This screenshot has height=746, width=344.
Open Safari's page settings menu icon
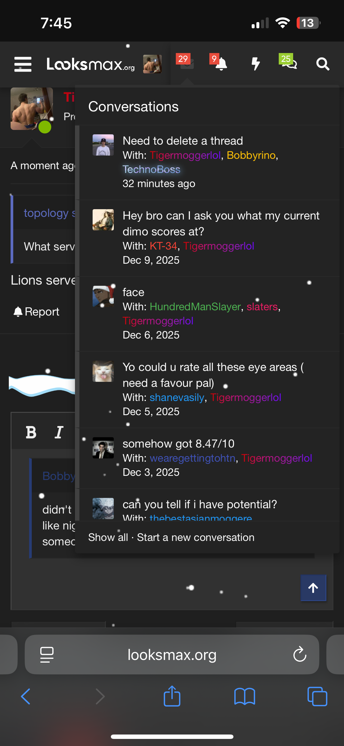coord(47,655)
